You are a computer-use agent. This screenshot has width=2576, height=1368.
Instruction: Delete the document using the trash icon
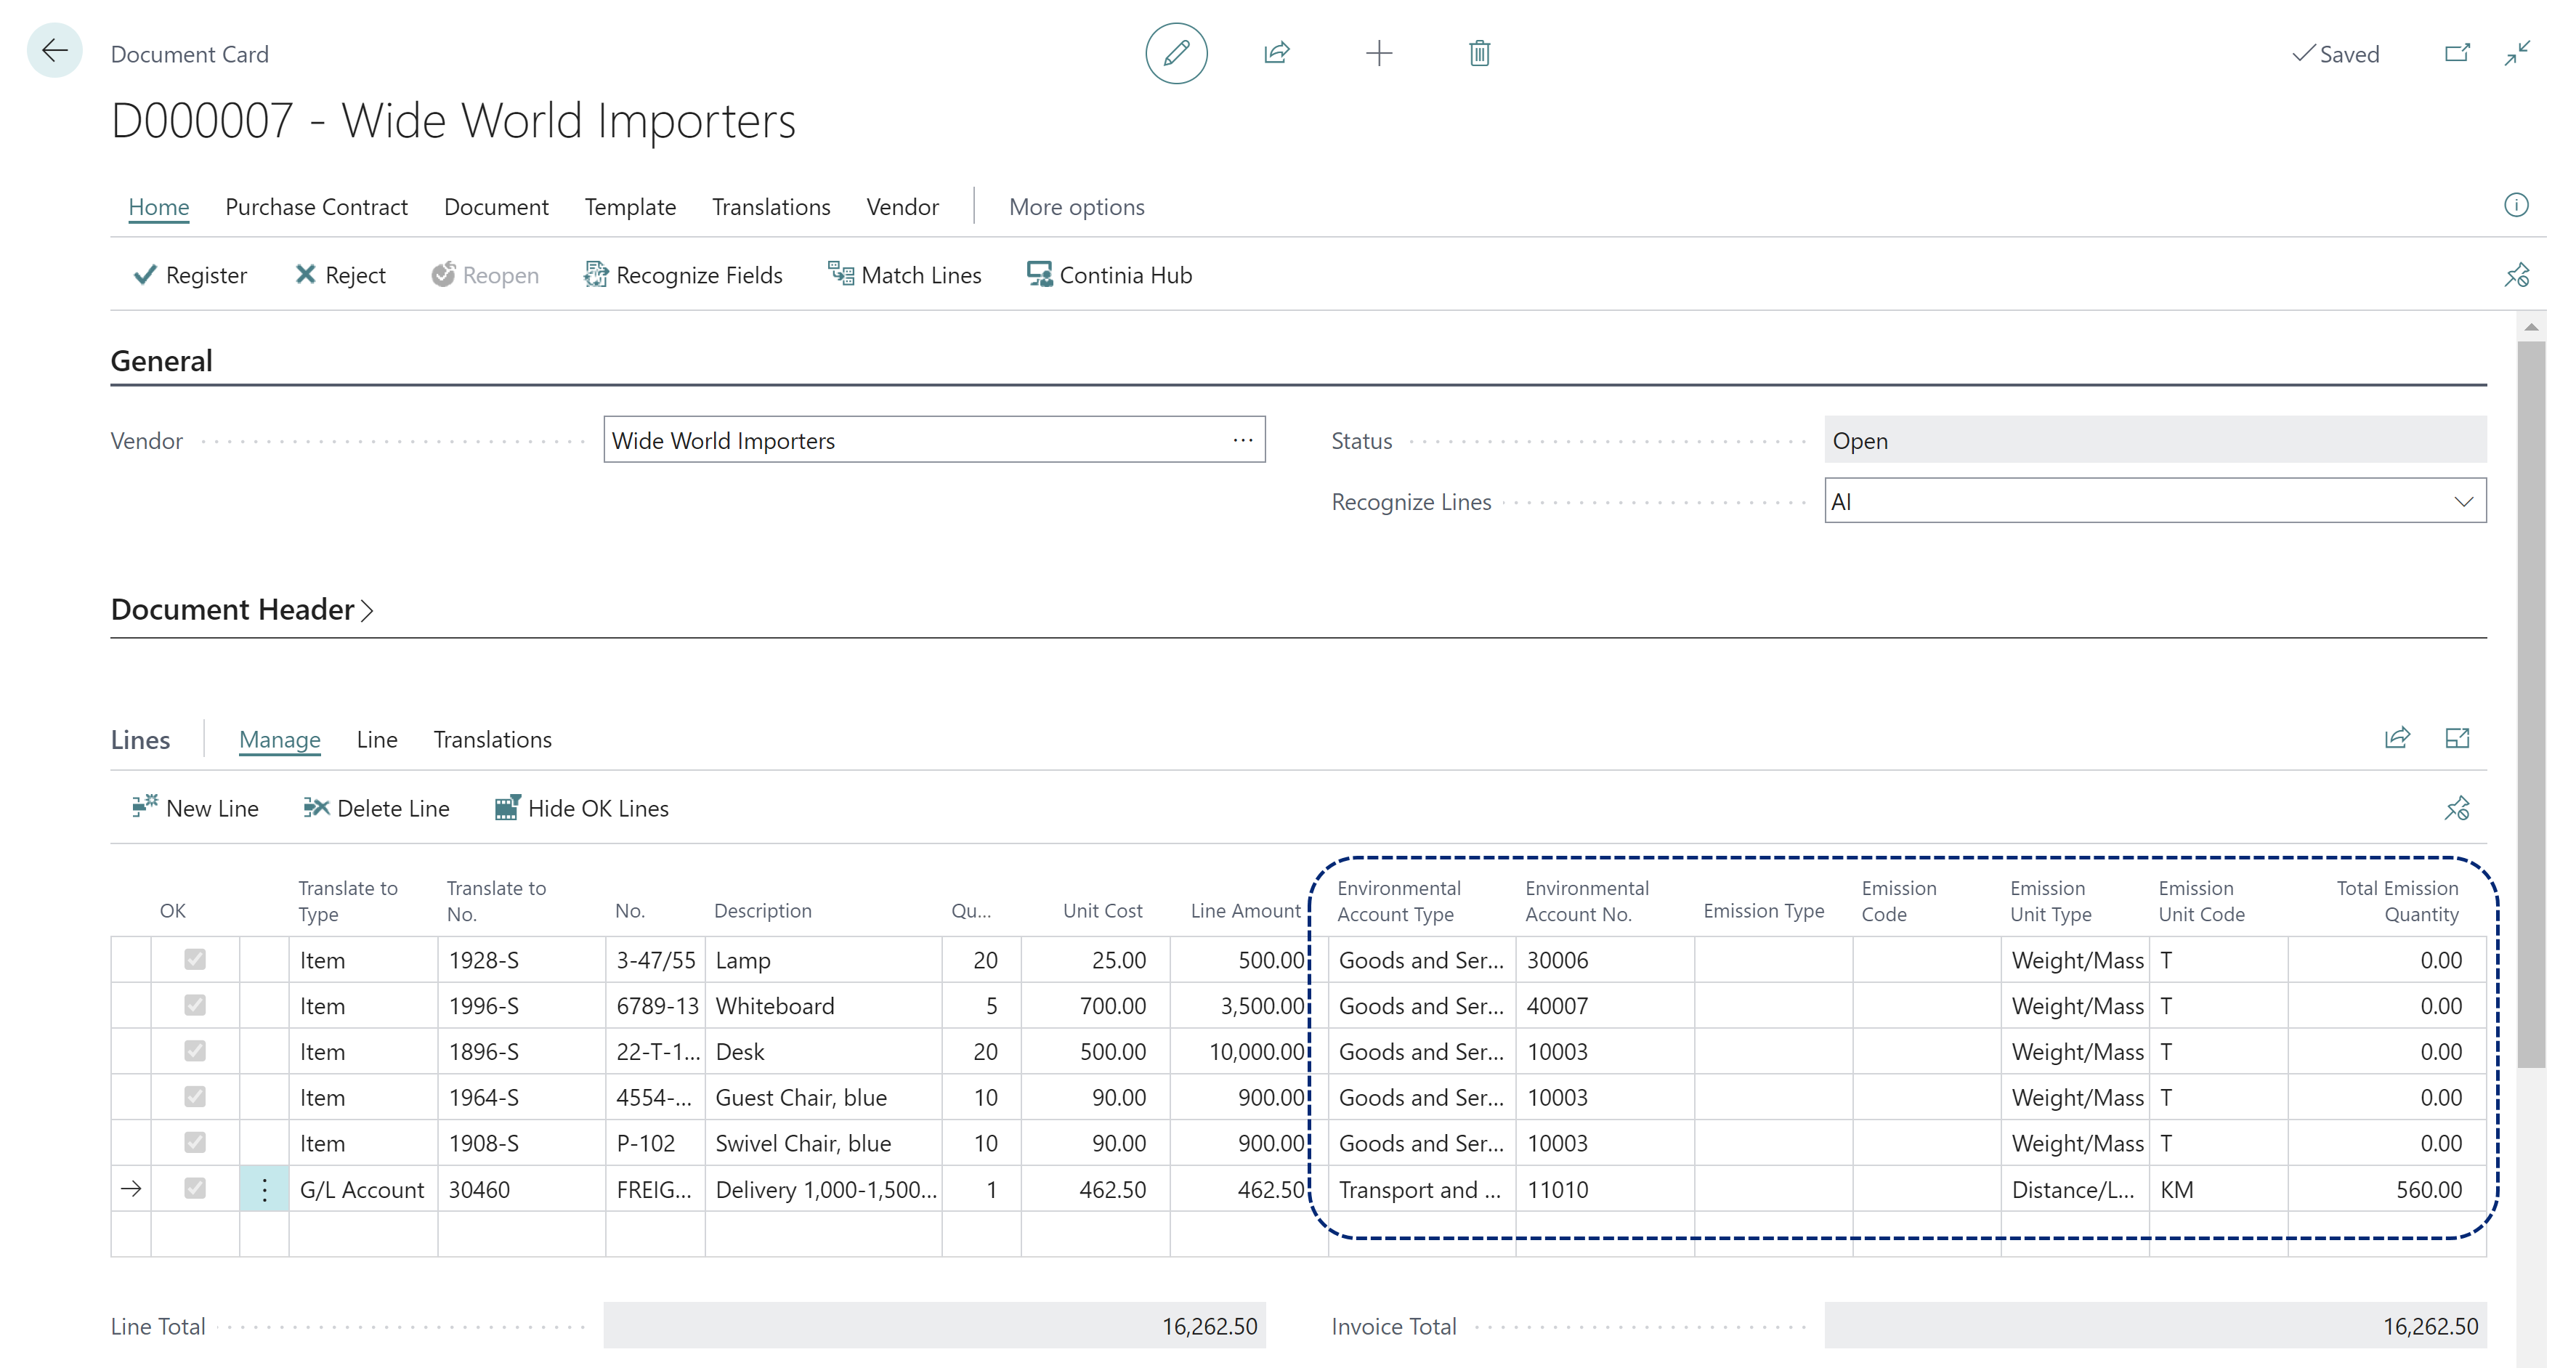1480,53
